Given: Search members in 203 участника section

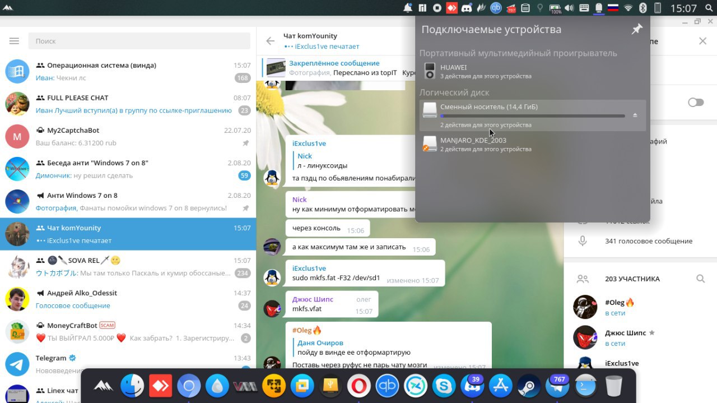Looking at the screenshot, I should [x=700, y=279].
